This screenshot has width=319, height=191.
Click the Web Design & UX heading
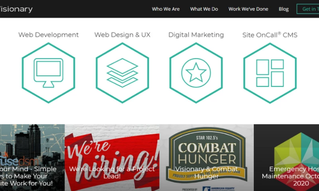coord(122,35)
